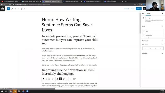Reload the page
The height and width of the screenshot is (93, 165).
[x=7, y=5]
